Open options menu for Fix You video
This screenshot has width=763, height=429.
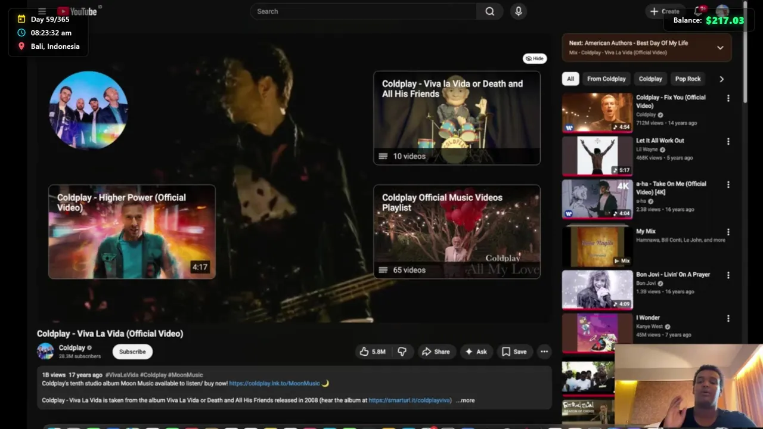tap(728, 98)
